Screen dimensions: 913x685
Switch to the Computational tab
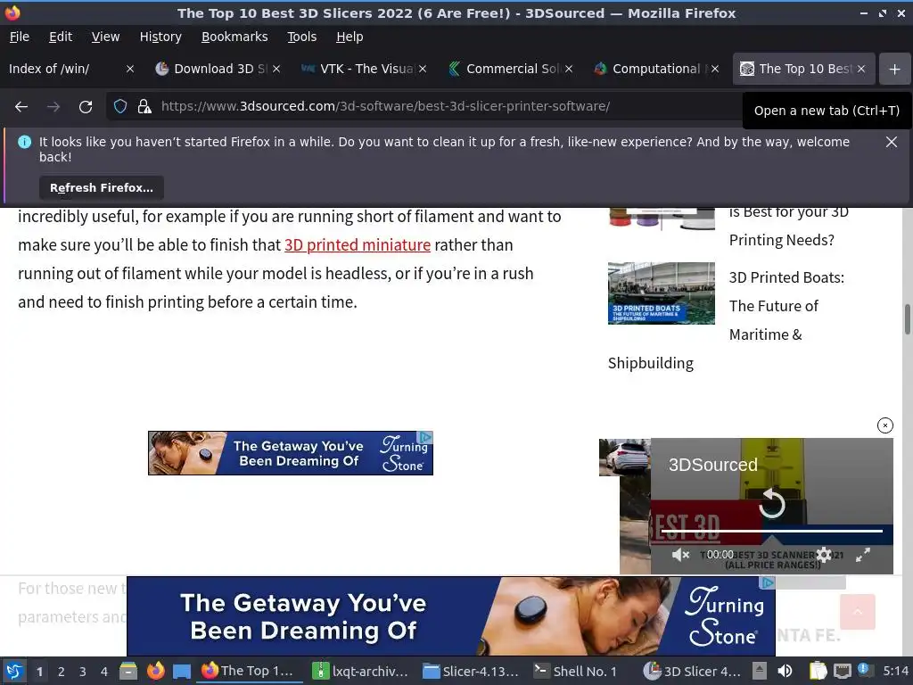pyautogui.click(x=649, y=69)
